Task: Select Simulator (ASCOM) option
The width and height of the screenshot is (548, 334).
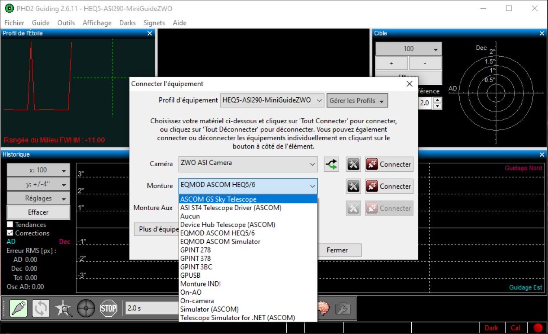Action: (x=248, y=309)
